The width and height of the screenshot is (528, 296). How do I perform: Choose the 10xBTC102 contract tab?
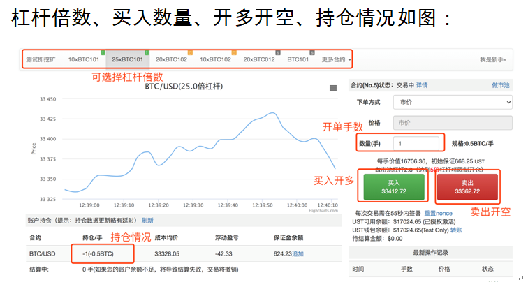coord(214,60)
